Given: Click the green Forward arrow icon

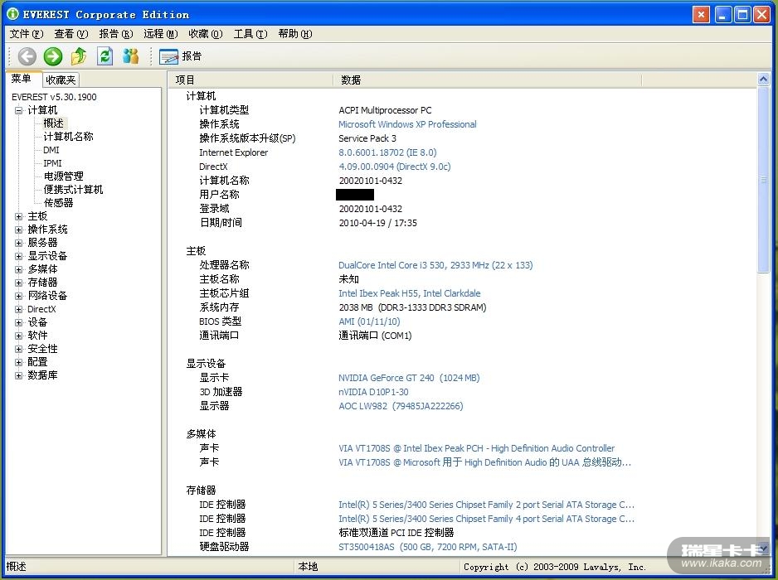Looking at the screenshot, I should tap(53, 56).
